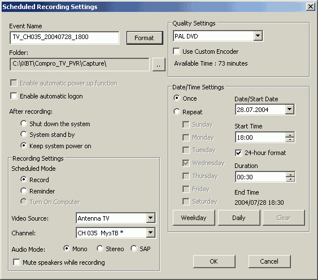Confirm settings with the OK button

pos(214,261)
